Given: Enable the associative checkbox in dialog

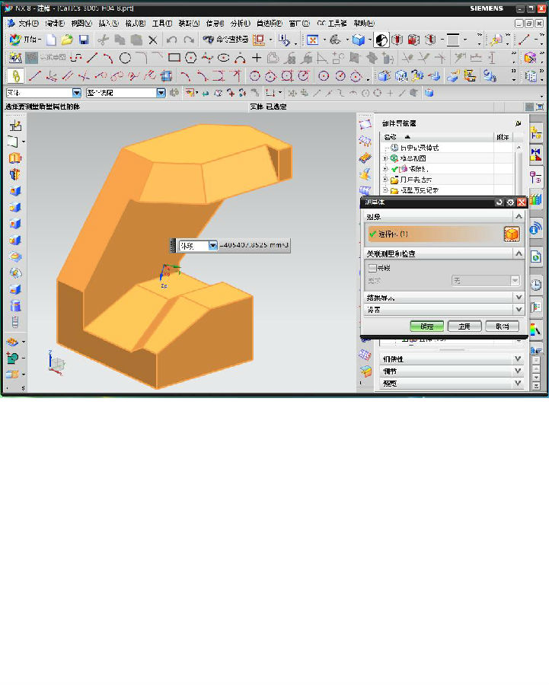Looking at the screenshot, I should [x=372, y=268].
